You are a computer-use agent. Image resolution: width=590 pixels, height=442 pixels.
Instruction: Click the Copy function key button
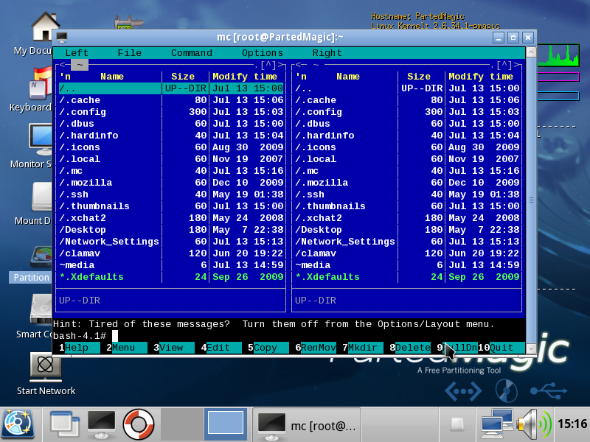pos(265,348)
